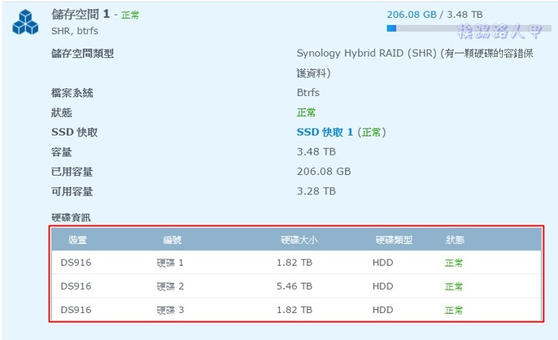The image size is (558, 340).
Task: Sort by the 狀態 column header
Action: [x=455, y=240]
